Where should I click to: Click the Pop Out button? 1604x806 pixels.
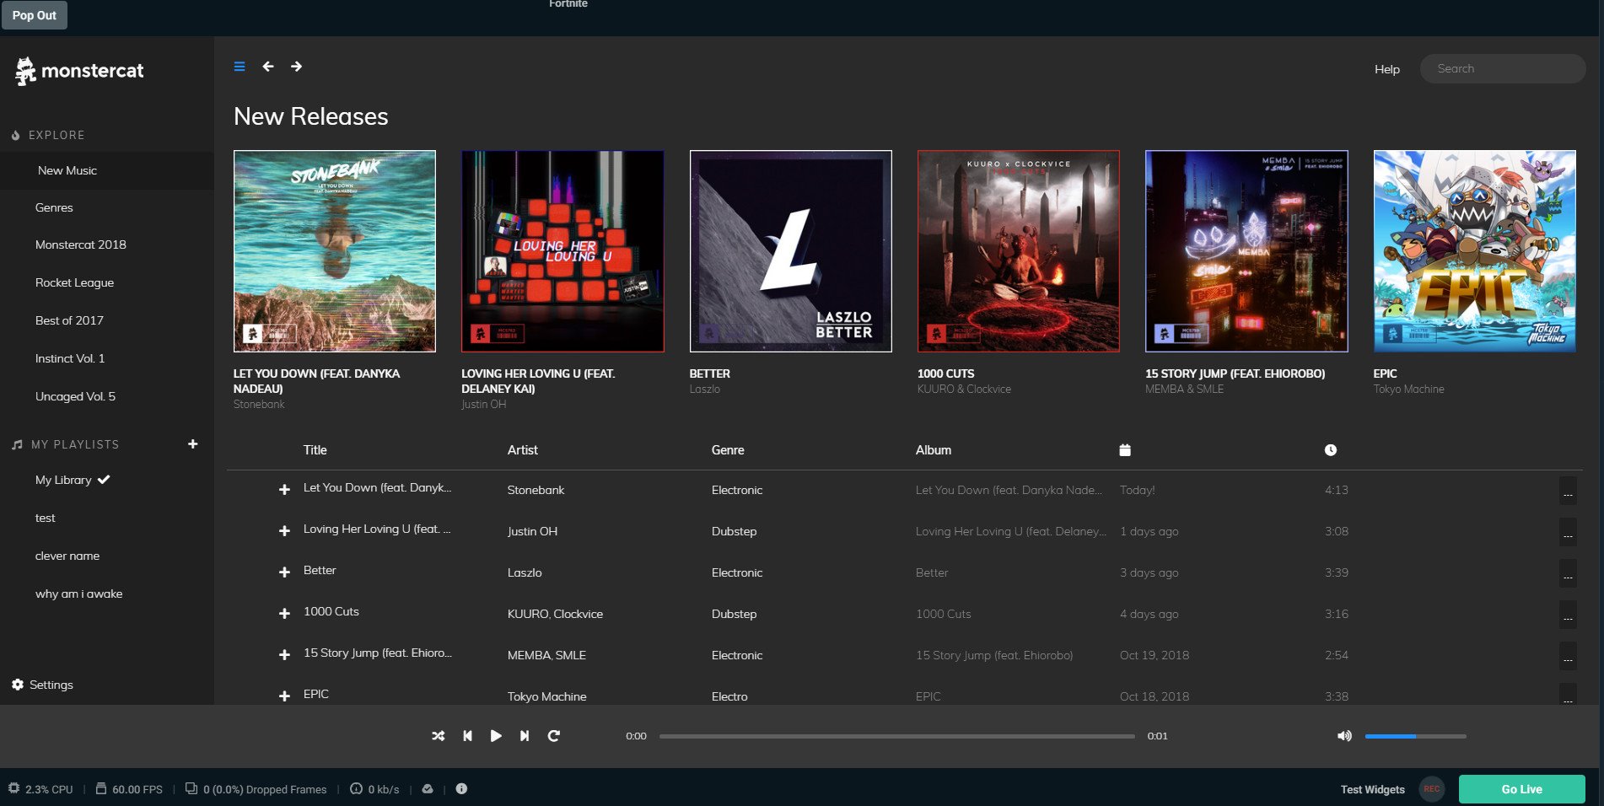pyautogui.click(x=35, y=15)
